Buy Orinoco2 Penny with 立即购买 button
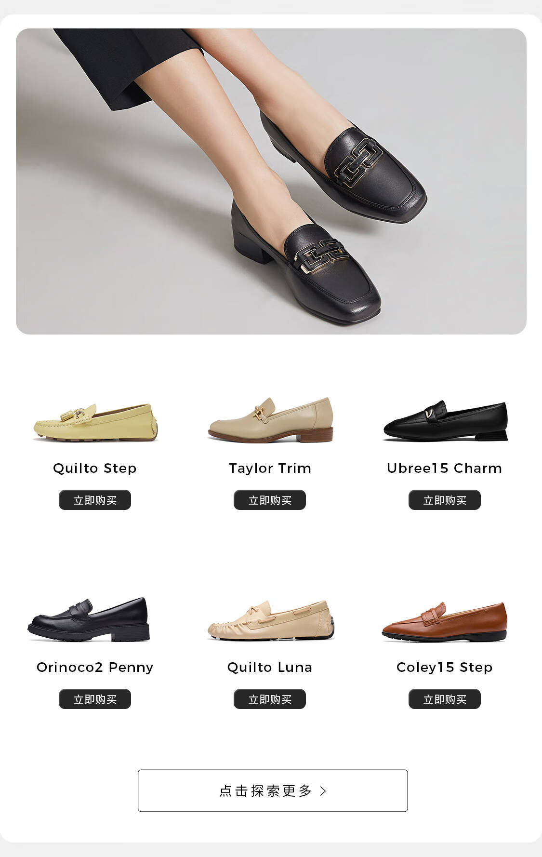Screen dimensions: 542x857 tap(95, 699)
